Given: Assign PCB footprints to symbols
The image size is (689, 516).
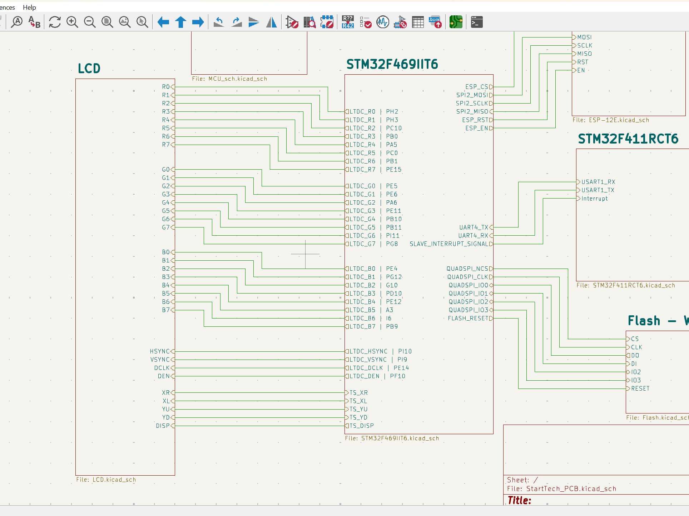Looking at the screenshot, I should 400,22.
